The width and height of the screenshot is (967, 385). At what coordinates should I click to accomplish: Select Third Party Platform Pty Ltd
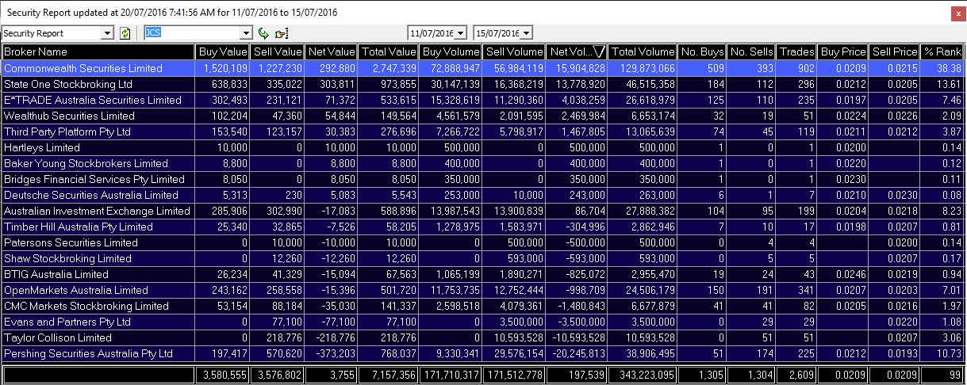(483, 132)
